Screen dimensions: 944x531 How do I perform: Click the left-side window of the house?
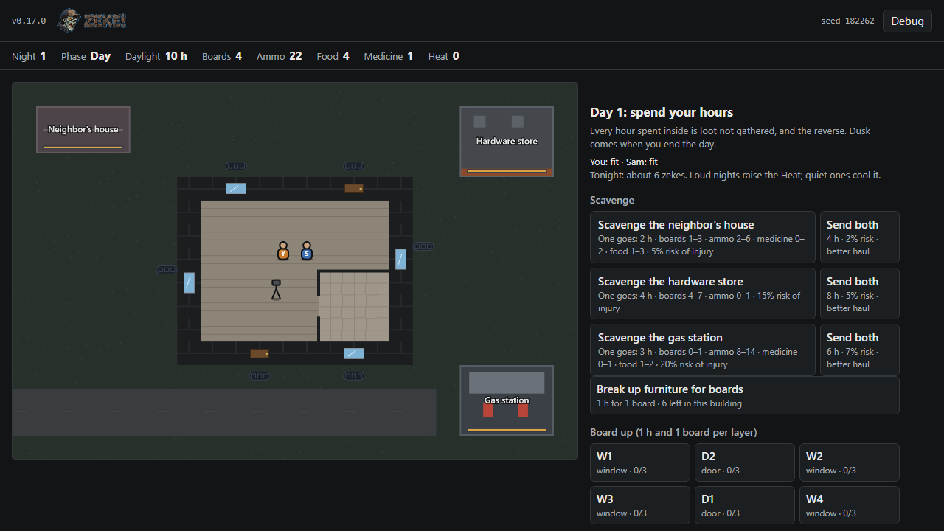[189, 282]
